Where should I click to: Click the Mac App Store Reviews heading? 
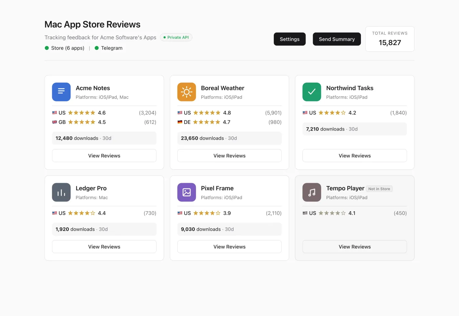click(92, 24)
